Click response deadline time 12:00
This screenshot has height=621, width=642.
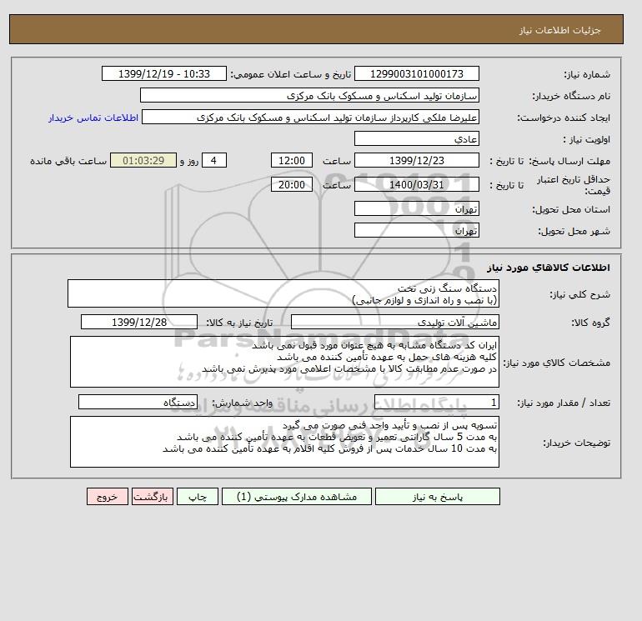292,161
